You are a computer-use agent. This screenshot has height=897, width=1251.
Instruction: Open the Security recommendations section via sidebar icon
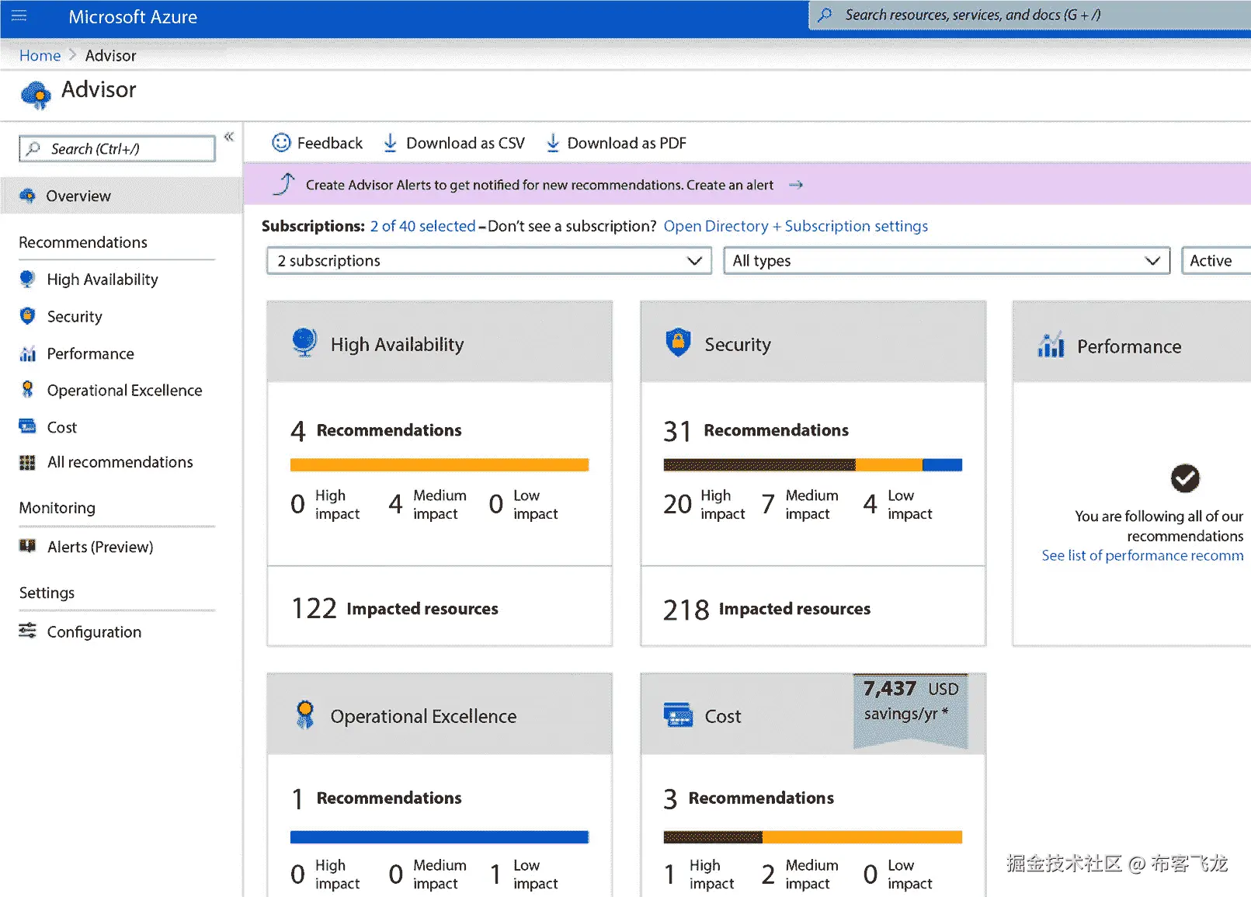coord(27,316)
